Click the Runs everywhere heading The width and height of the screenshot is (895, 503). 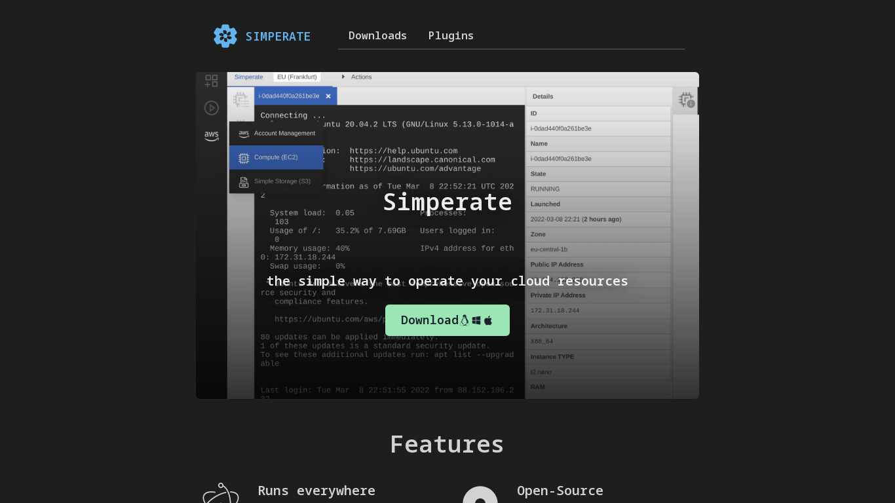pos(316,491)
